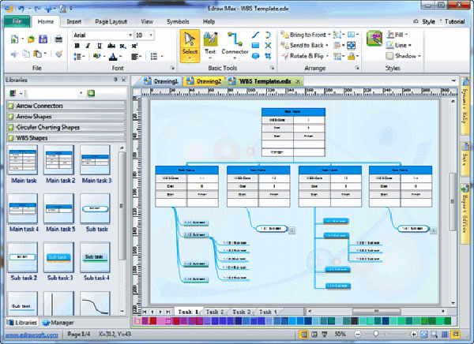Screen dimensions: 474x344
Task: Activate the Text tool
Action: pyautogui.click(x=210, y=45)
